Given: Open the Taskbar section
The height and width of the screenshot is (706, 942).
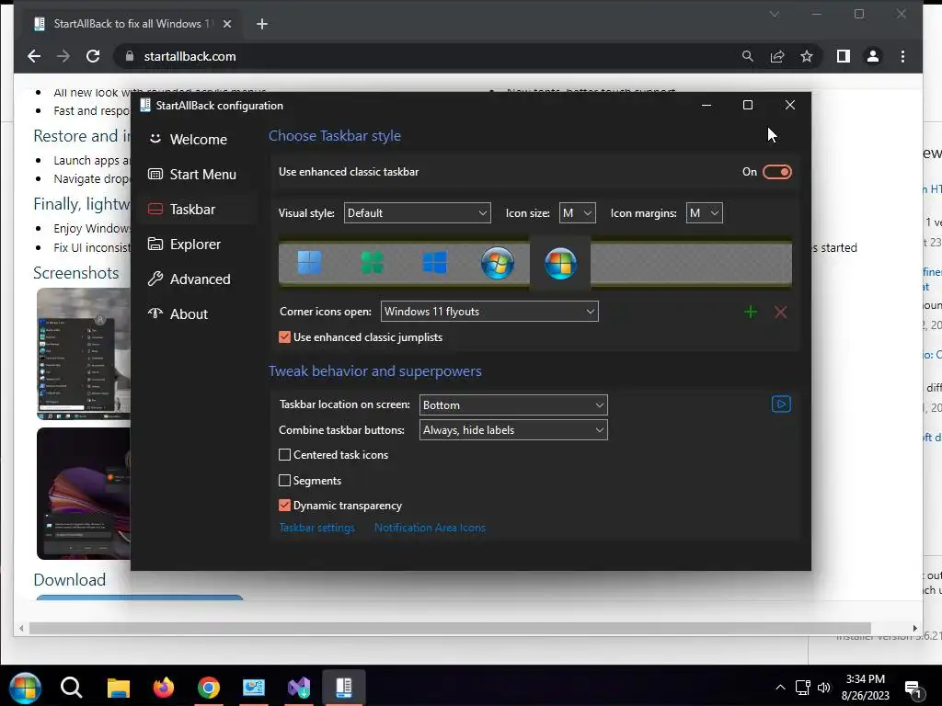Looking at the screenshot, I should [x=199, y=209].
